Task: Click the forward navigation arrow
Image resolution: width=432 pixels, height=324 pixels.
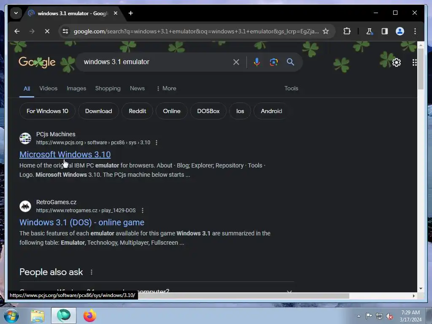Action: (32, 31)
